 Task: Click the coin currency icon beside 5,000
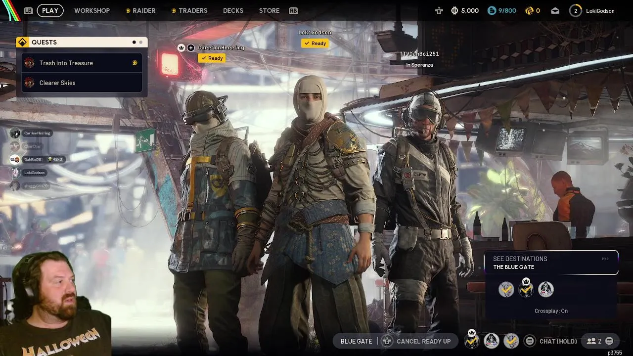tap(454, 10)
